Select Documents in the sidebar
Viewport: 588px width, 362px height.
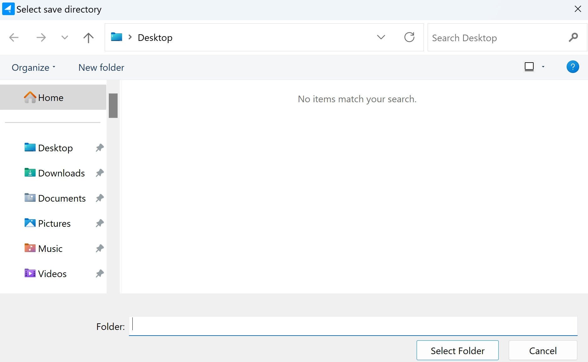pyautogui.click(x=62, y=198)
